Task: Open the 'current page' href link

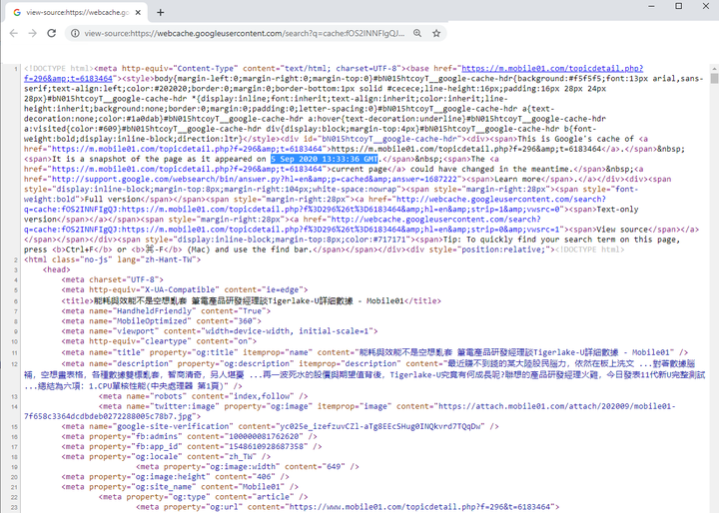Action: coord(187,169)
